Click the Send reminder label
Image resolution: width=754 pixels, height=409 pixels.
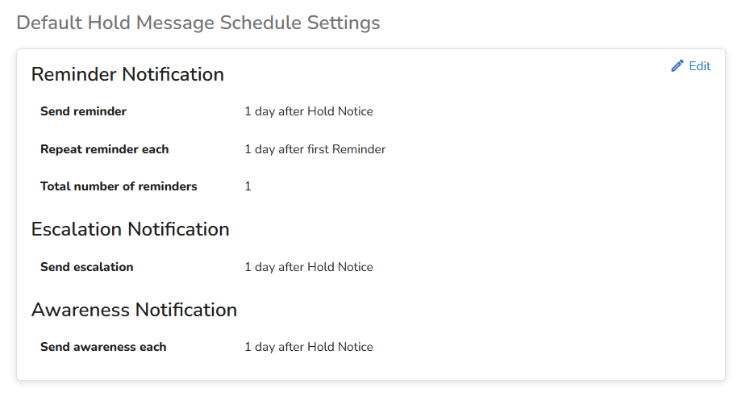point(83,111)
